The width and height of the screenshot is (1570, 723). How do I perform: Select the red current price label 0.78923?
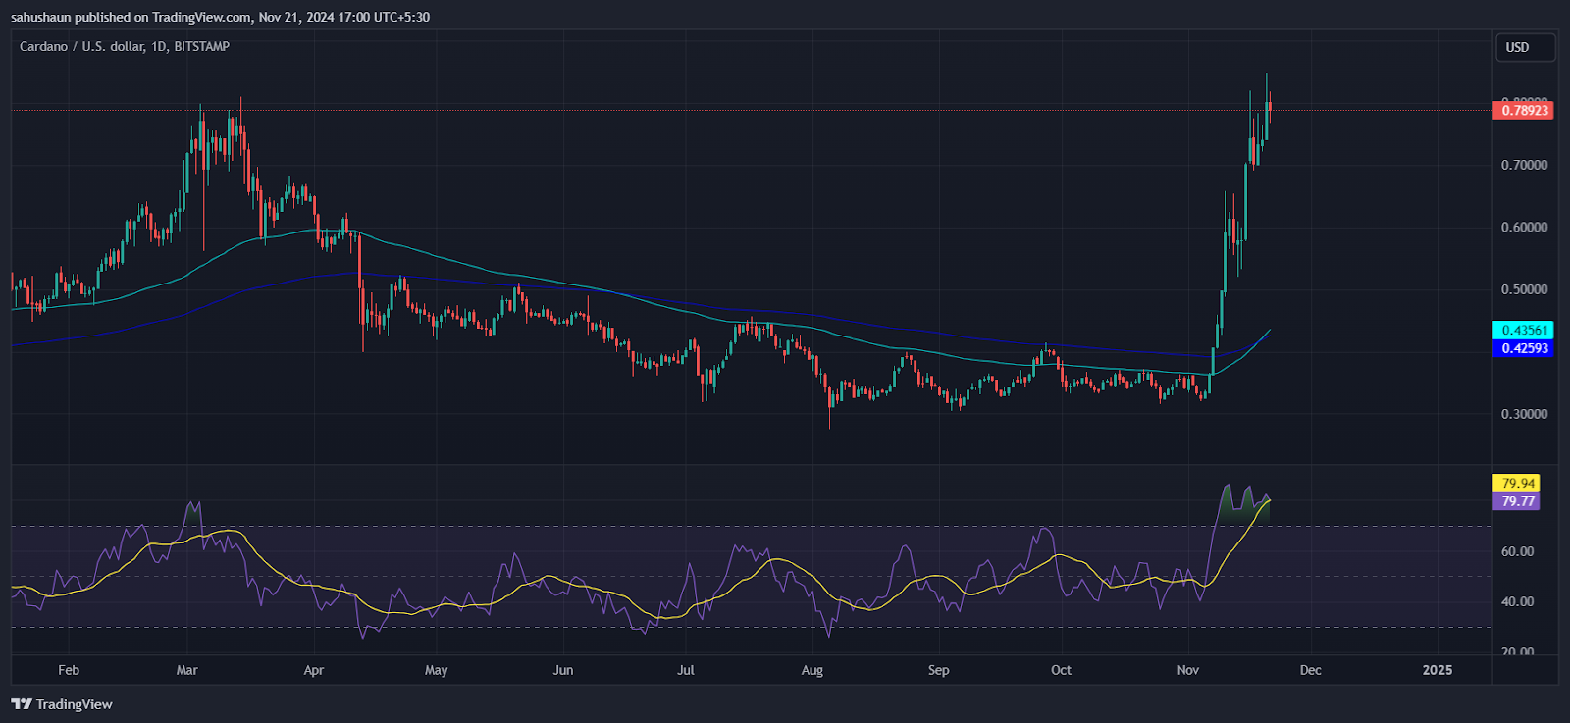[x=1523, y=110]
